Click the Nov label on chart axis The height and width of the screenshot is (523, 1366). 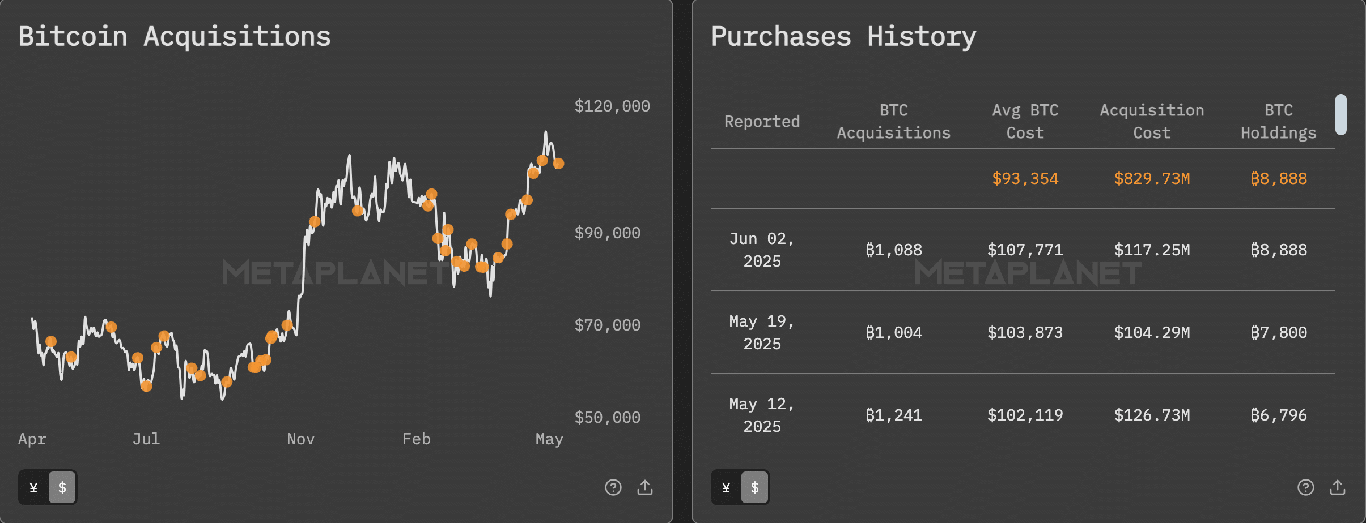pos(300,439)
